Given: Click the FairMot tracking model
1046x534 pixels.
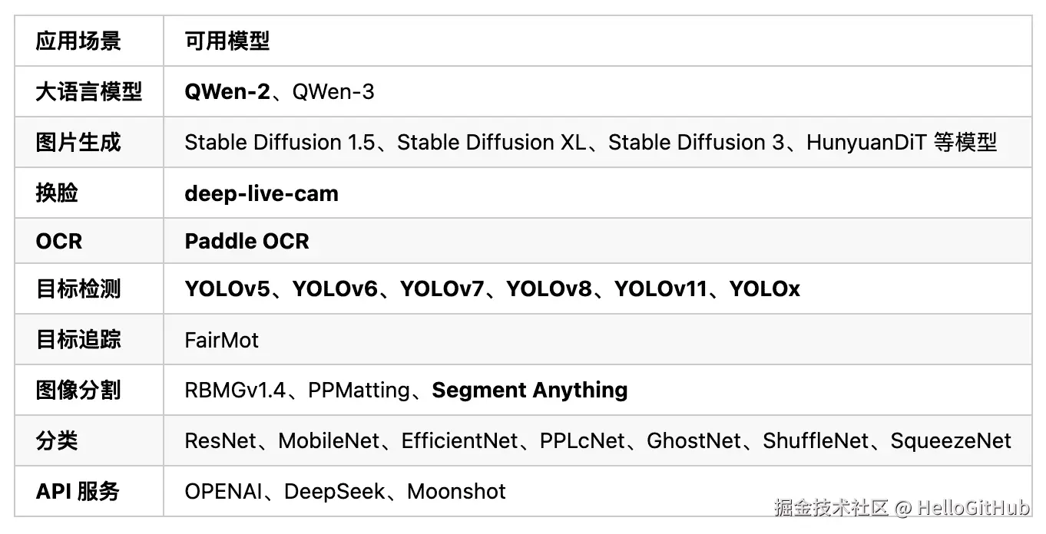Looking at the screenshot, I should click(x=222, y=340).
